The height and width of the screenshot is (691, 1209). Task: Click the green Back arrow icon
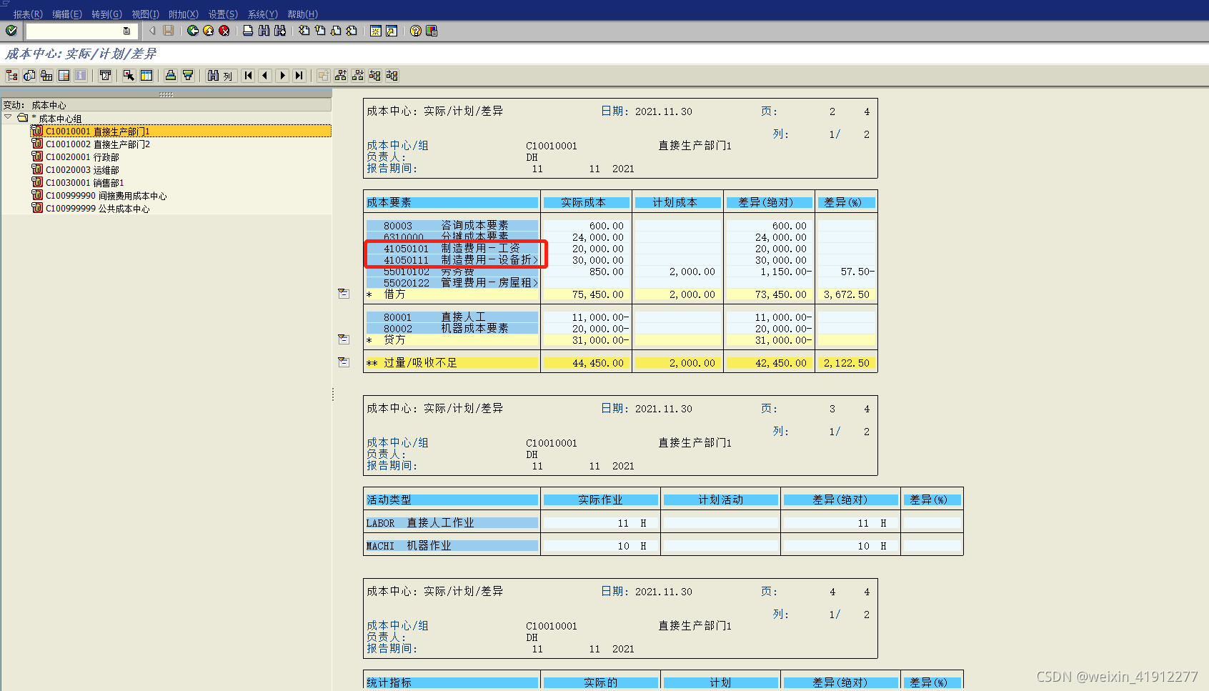[x=193, y=31]
